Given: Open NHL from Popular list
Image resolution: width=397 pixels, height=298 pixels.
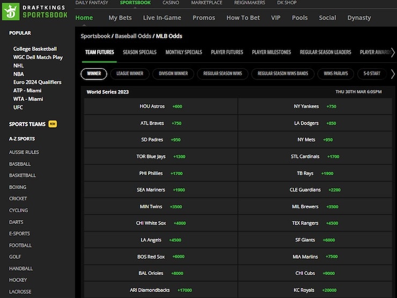Looking at the screenshot, I should tap(18, 66).
